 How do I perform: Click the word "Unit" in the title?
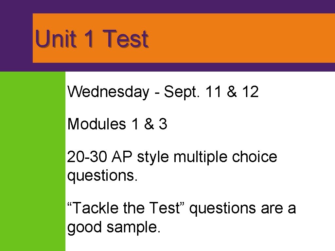pyautogui.click(x=55, y=39)
